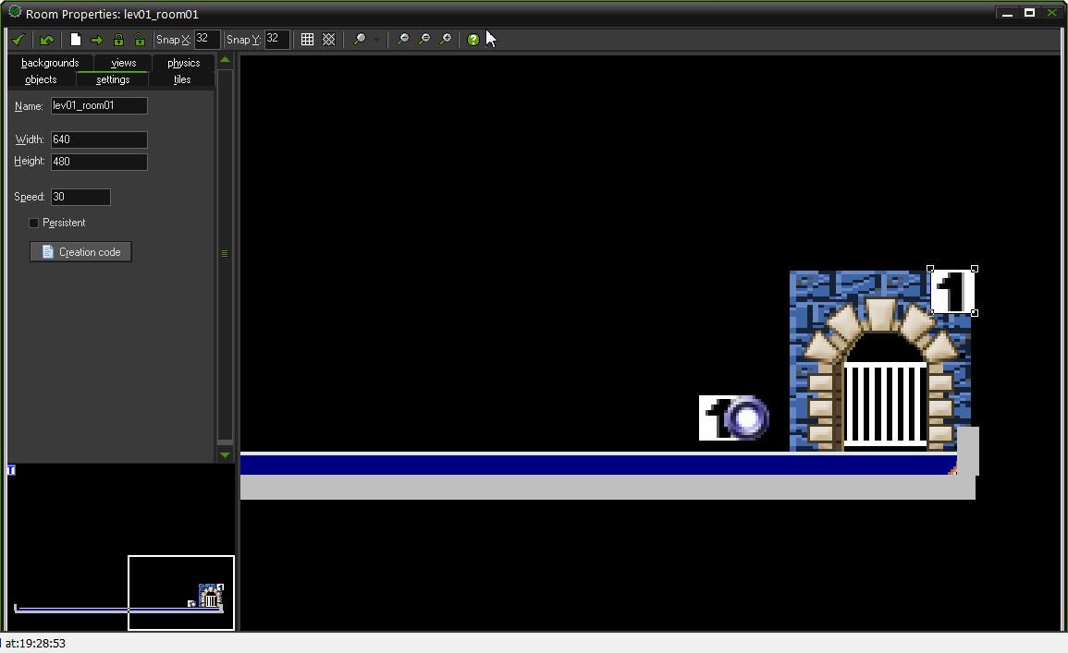Toggle the isometric grid display
This screenshot has height=653, width=1068.
[328, 40]
